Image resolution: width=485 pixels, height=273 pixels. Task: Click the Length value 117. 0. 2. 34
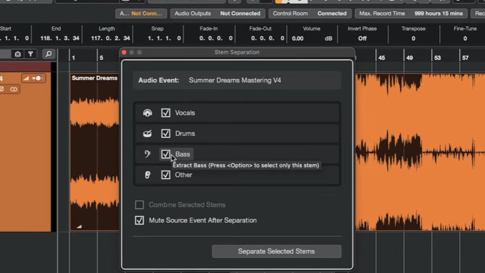click(111, 39)
